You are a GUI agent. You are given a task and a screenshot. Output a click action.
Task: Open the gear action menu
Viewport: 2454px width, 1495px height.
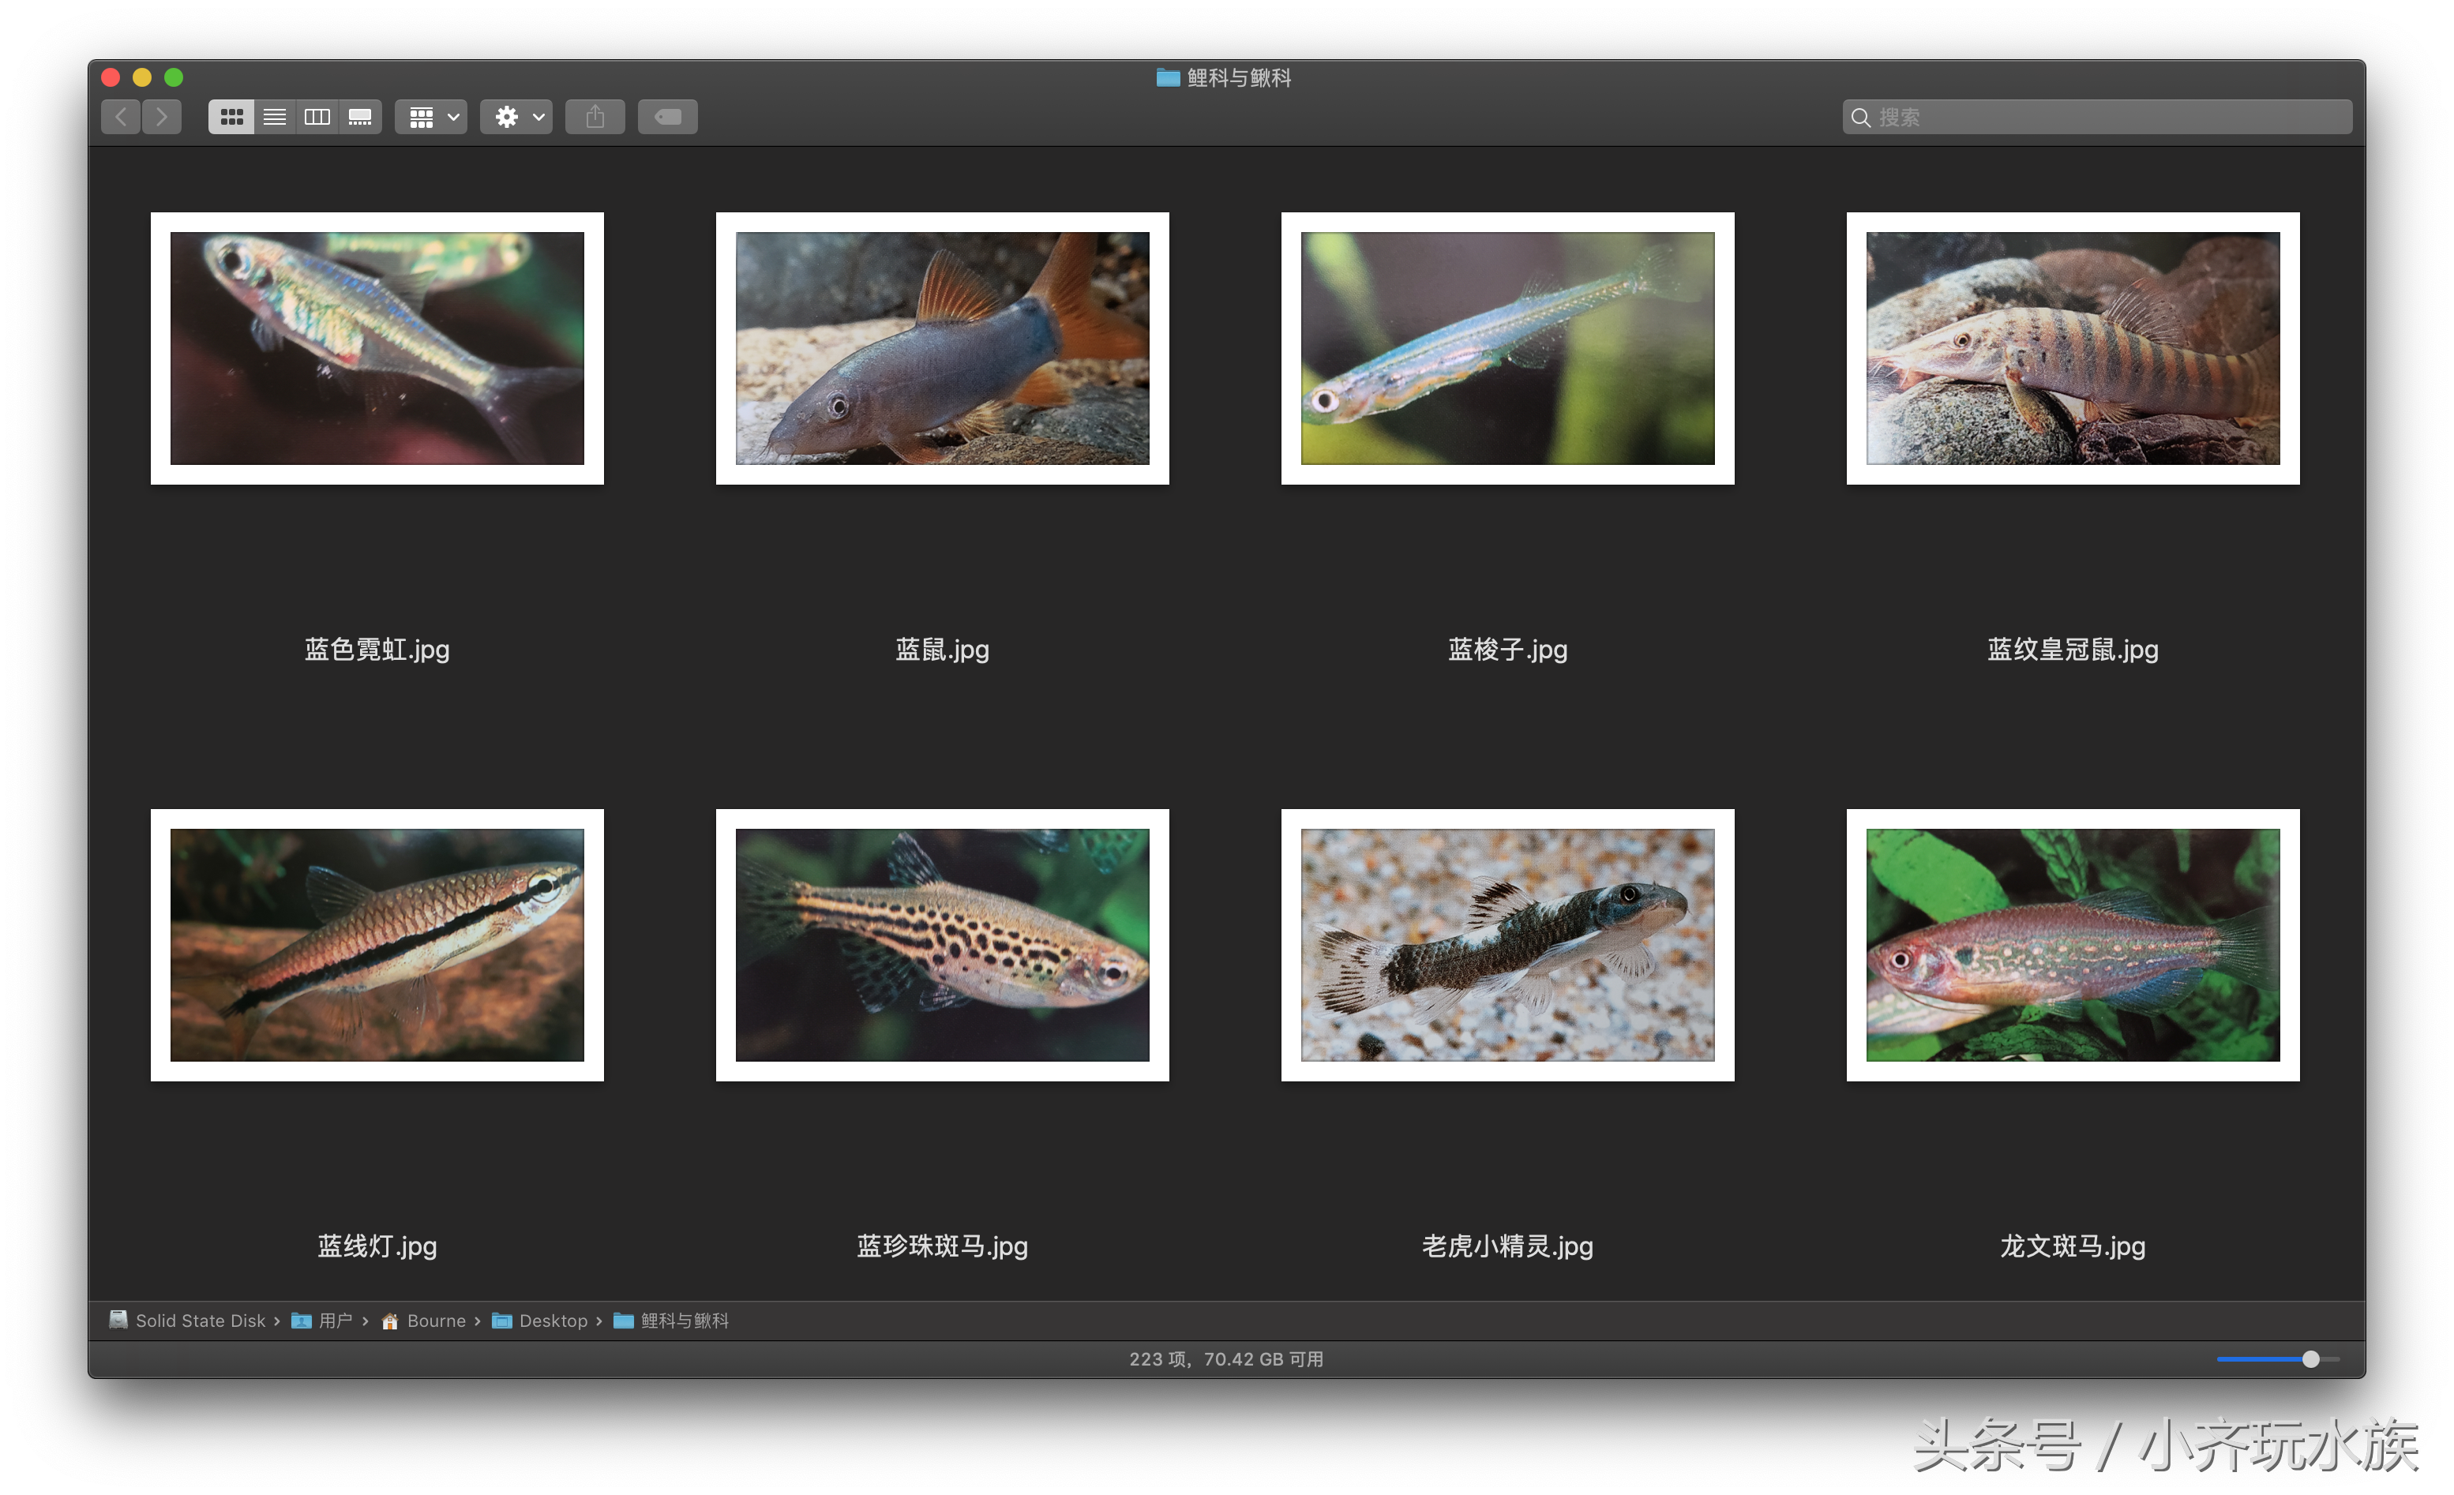(517, 118)
